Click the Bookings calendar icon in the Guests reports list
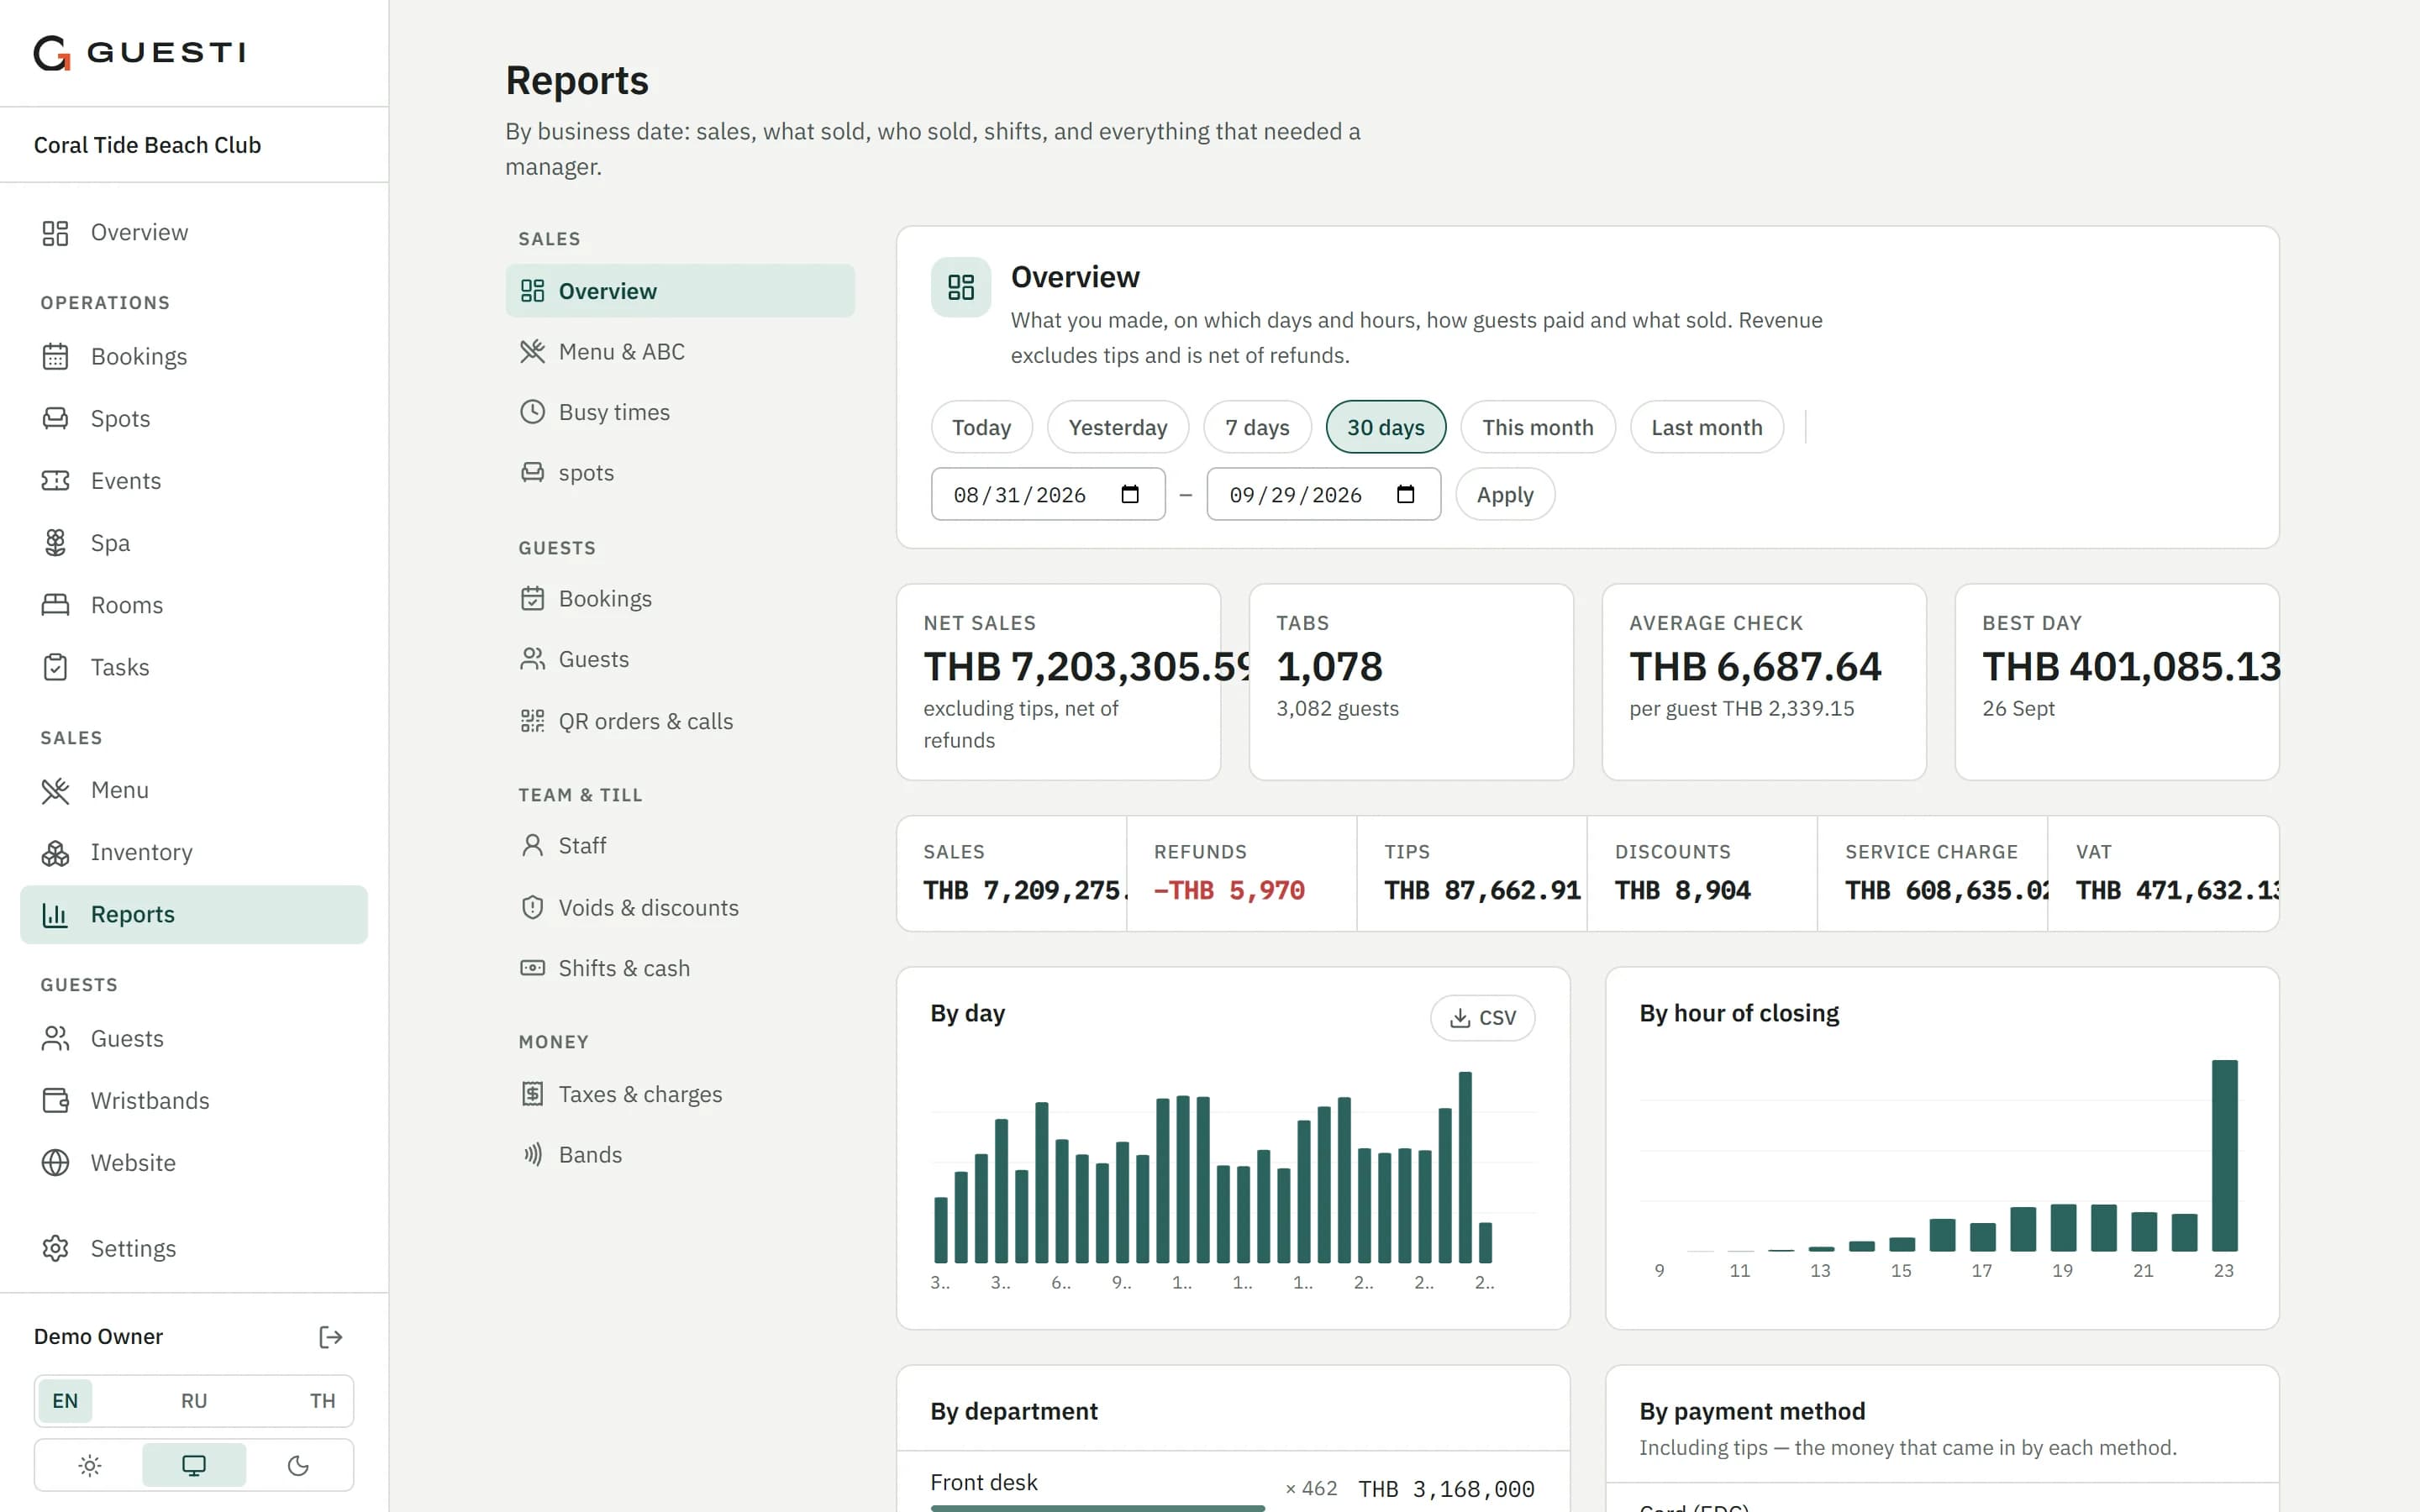 click(532, 598)
